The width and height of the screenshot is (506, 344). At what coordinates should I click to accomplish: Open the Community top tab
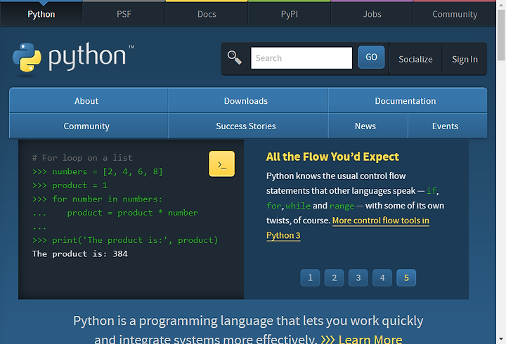pyautogui.click(x=455, y=14)
